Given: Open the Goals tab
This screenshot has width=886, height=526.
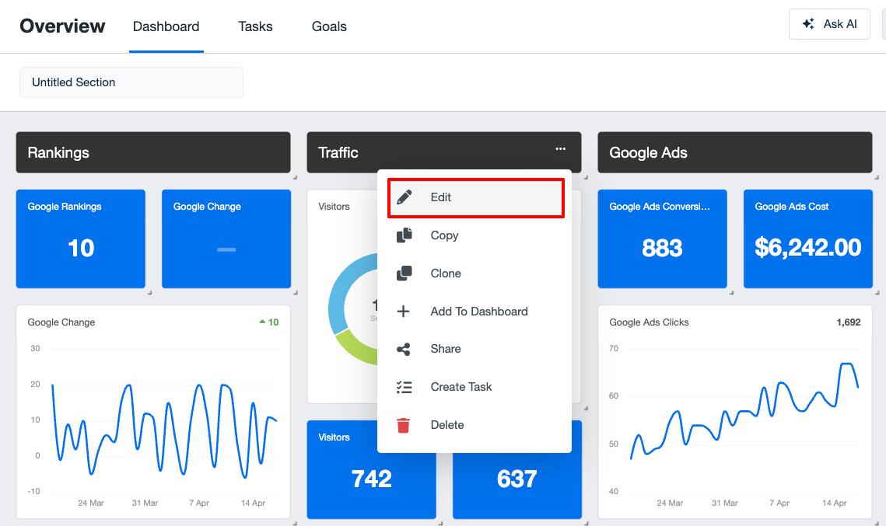Looking at the screenshot, I should [x=328, y=26].
